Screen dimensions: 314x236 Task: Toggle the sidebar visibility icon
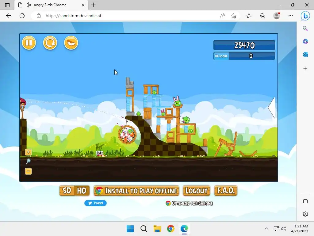pyautogui.click(x=305, y=201)
